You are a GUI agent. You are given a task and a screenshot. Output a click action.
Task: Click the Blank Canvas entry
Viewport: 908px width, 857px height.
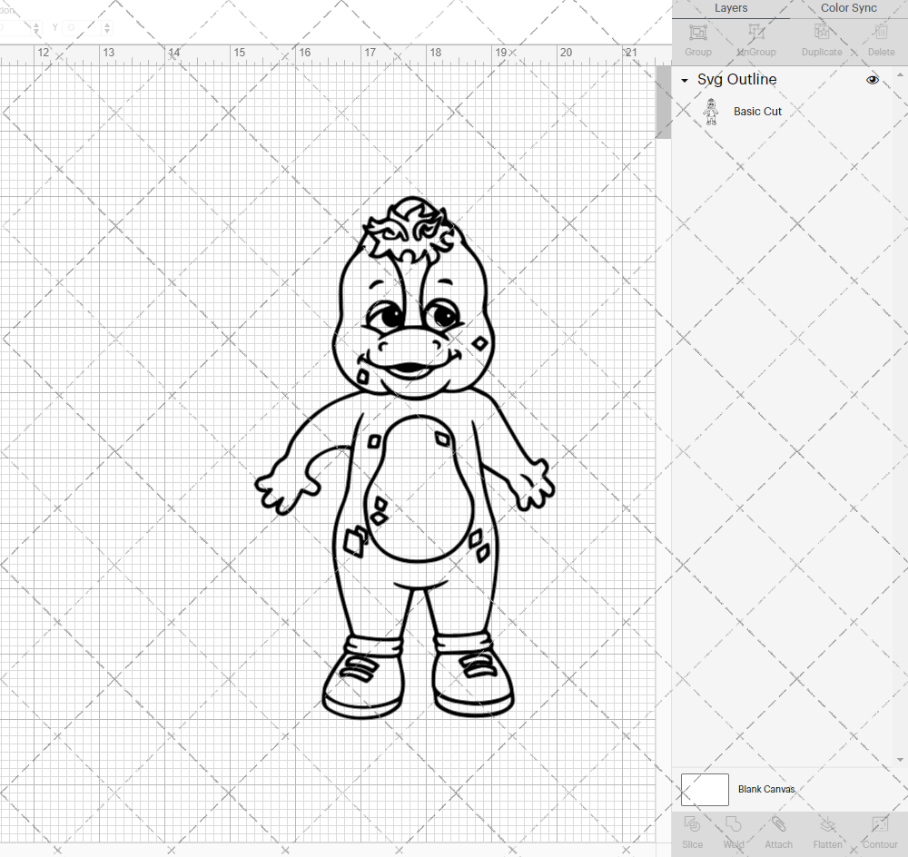[766, 789]
